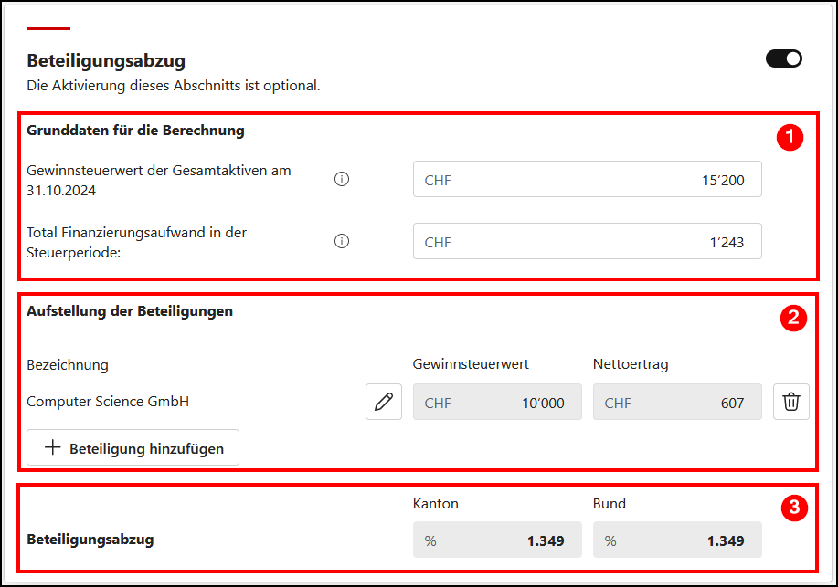The width and height of the screenshot is (838, 587).
Task: Click the Beteiligungsabzug main title
Action: (106, 61)
